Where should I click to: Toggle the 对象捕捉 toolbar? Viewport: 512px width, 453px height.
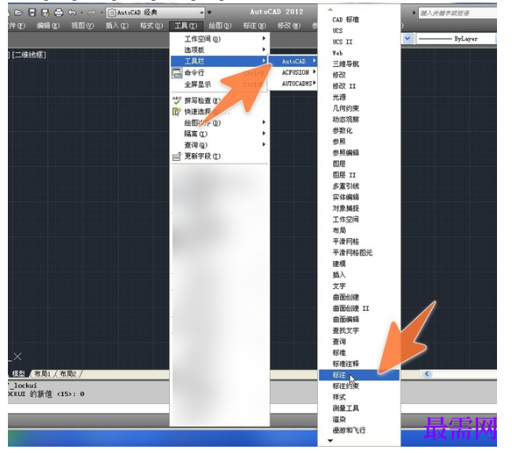point(346,208)
